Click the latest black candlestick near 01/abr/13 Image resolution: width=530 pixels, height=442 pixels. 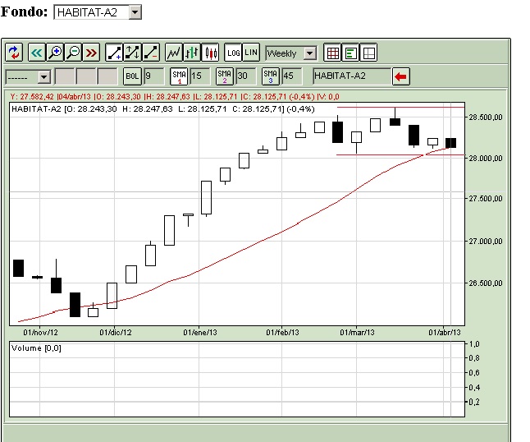(451, 143)
